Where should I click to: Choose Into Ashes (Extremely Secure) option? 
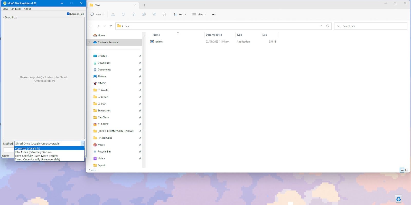33,152
